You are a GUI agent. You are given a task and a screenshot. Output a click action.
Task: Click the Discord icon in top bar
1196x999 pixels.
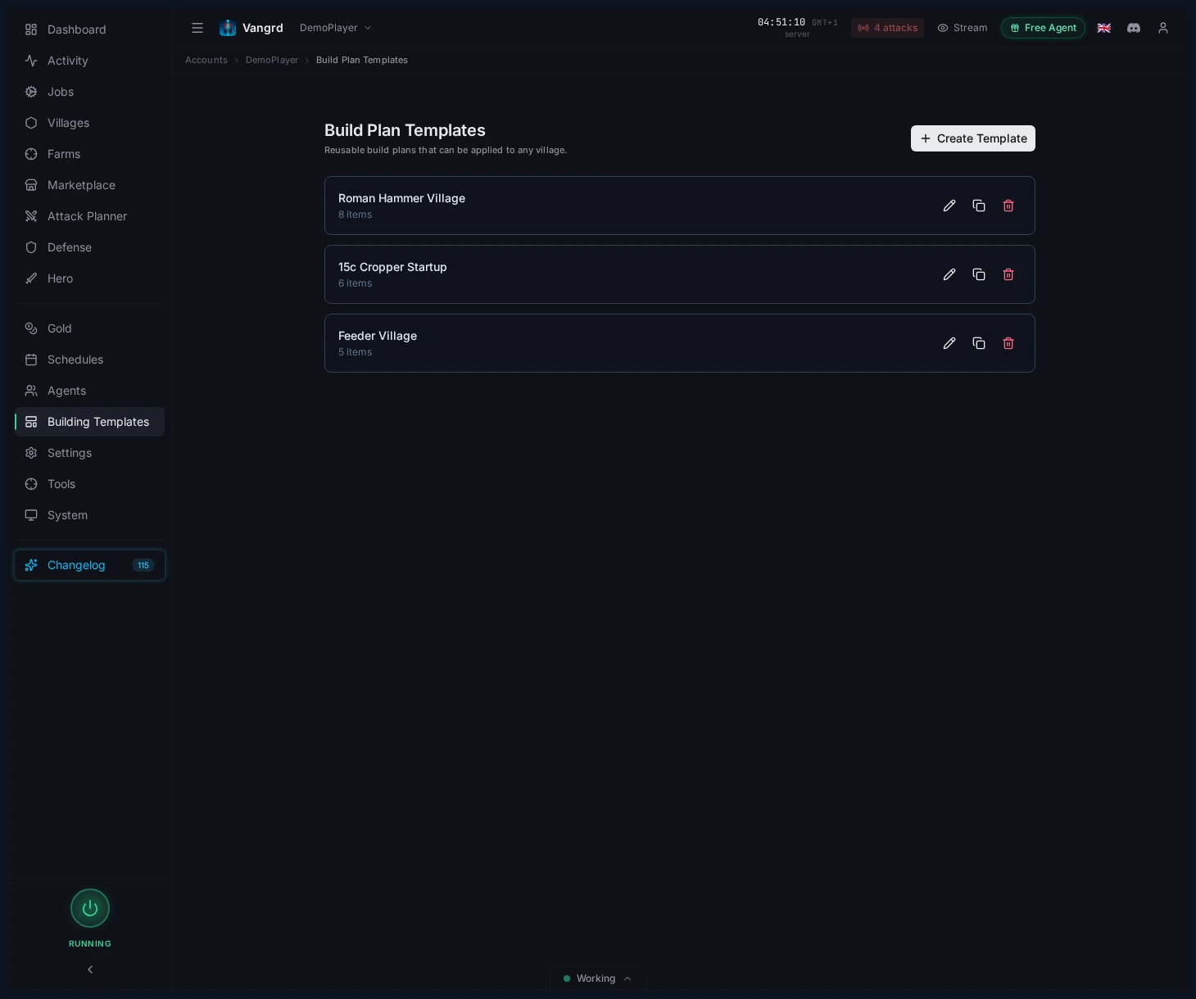pyautogui.click(x=1133, y=28)
